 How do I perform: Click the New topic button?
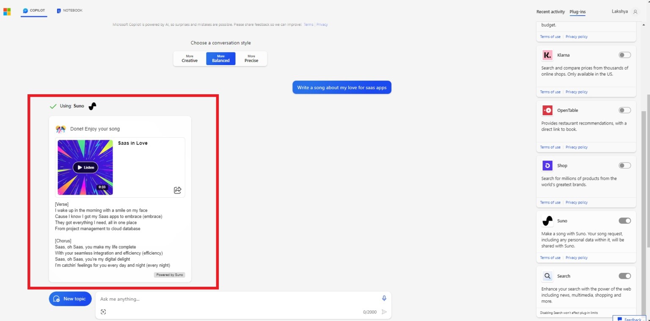(70, 299)
